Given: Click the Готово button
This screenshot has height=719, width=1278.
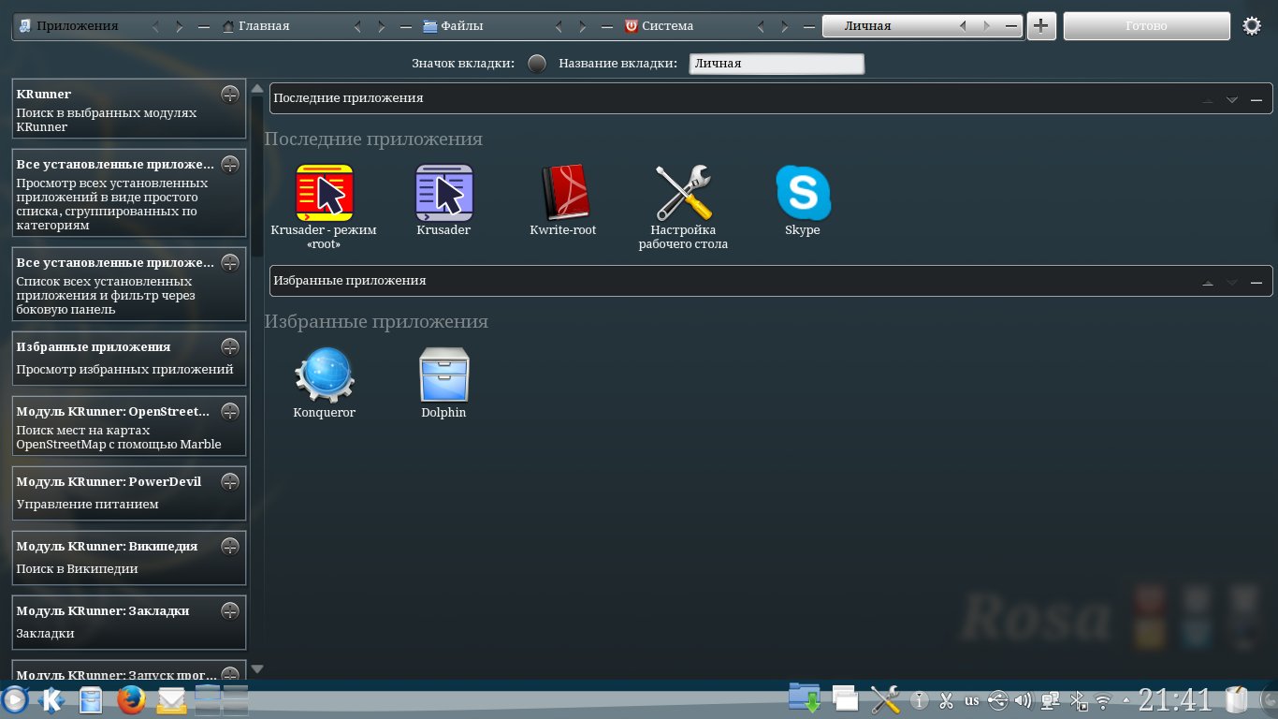Looking at the screenshot, I should [x=1146, y=26].
